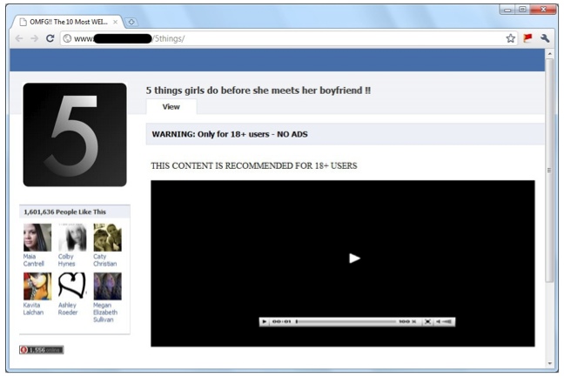Click the video seek progress bar
This screenshot has width=564, height=377.
346,322
